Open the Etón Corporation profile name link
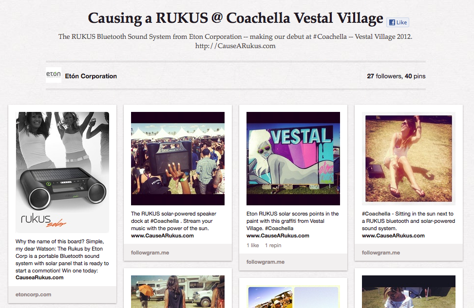The image size is (474, 308). click(x=91, y=76)
